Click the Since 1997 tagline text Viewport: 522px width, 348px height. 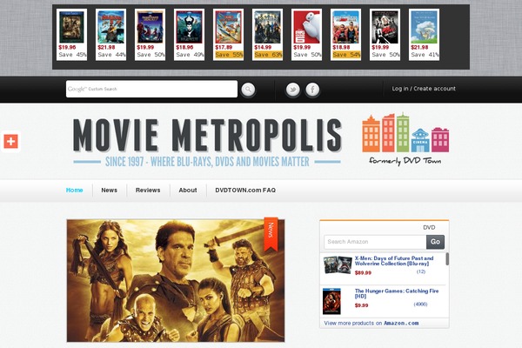[207, 162]
